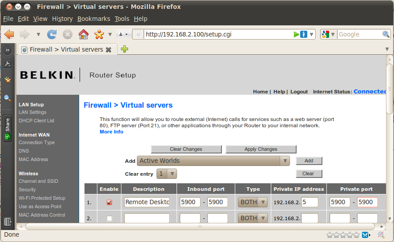Open Connection Type under Internet WAN
This screenshot has height=242, width=394.
pos(36,142)
